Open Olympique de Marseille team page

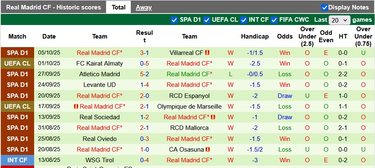(190, 107)
